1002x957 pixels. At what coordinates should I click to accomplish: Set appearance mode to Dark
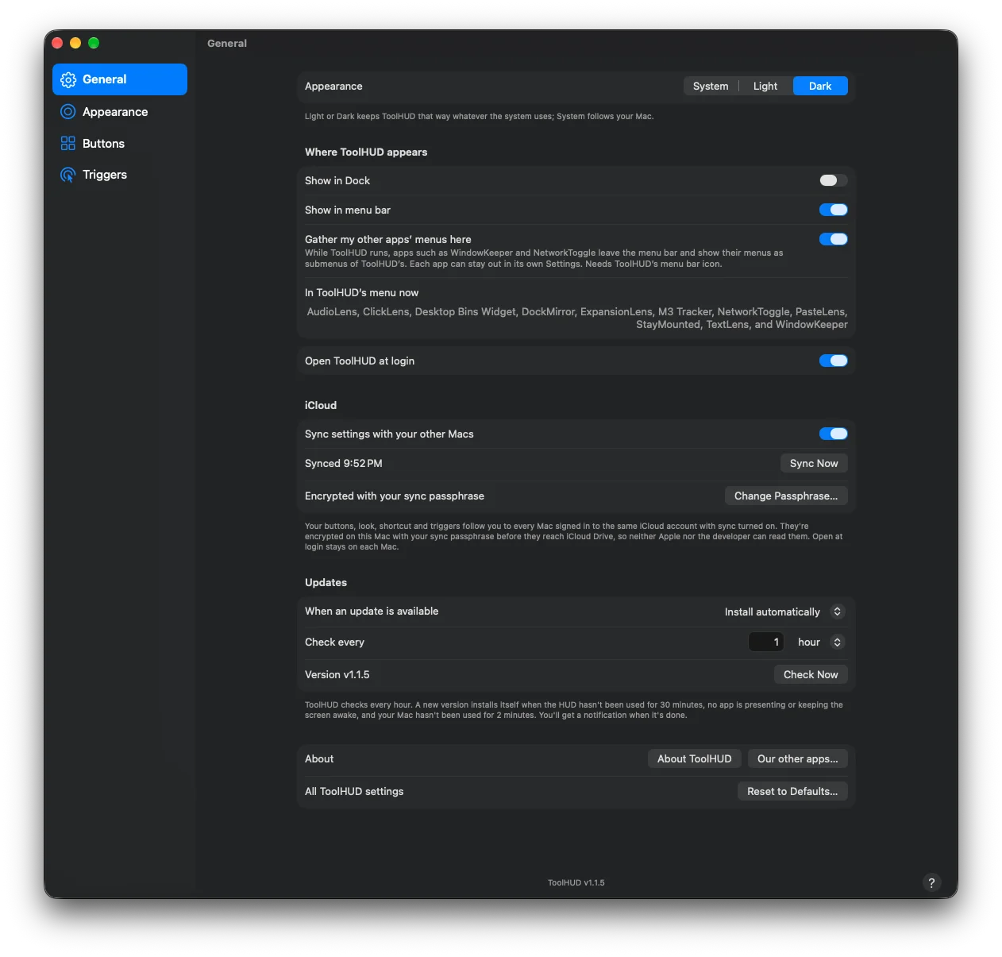coord(820,86)
